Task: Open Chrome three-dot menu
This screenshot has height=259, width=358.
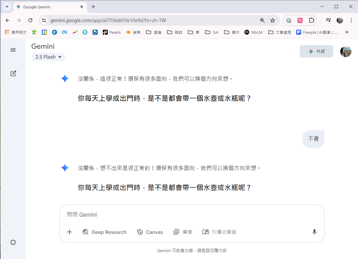Action: coord(351,20)
